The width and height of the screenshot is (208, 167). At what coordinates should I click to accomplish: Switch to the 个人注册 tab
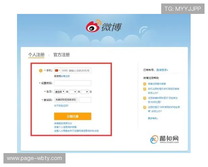(x=36, y=55)
